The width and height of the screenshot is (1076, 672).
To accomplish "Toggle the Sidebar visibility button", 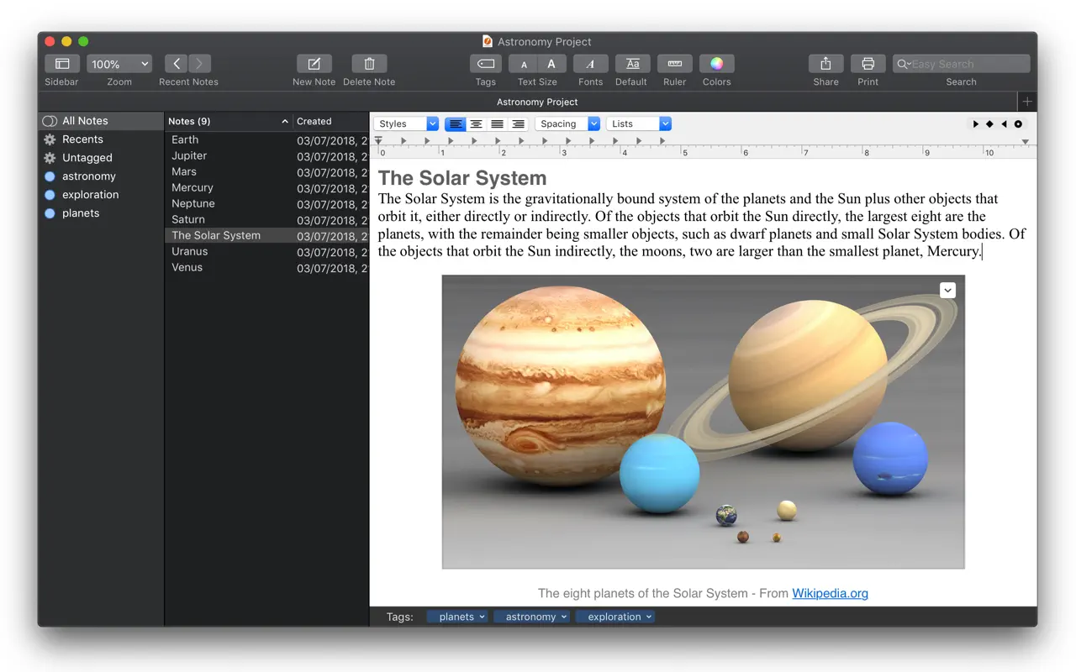I will pyautogui.click(x=62, y=64).
